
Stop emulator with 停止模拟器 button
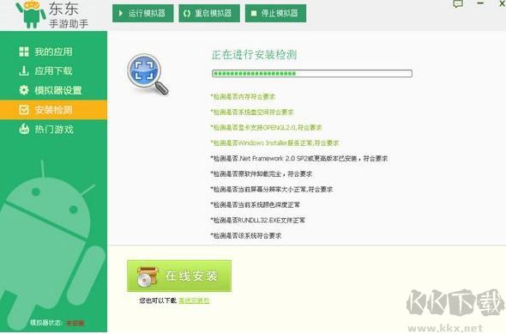pos(275,13)
